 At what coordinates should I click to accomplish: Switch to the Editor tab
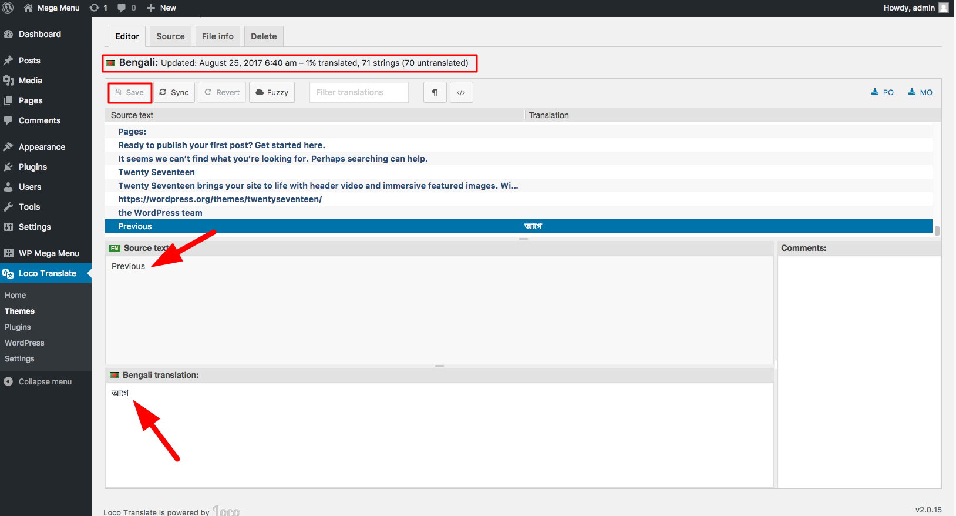click(x=127, y=36)
